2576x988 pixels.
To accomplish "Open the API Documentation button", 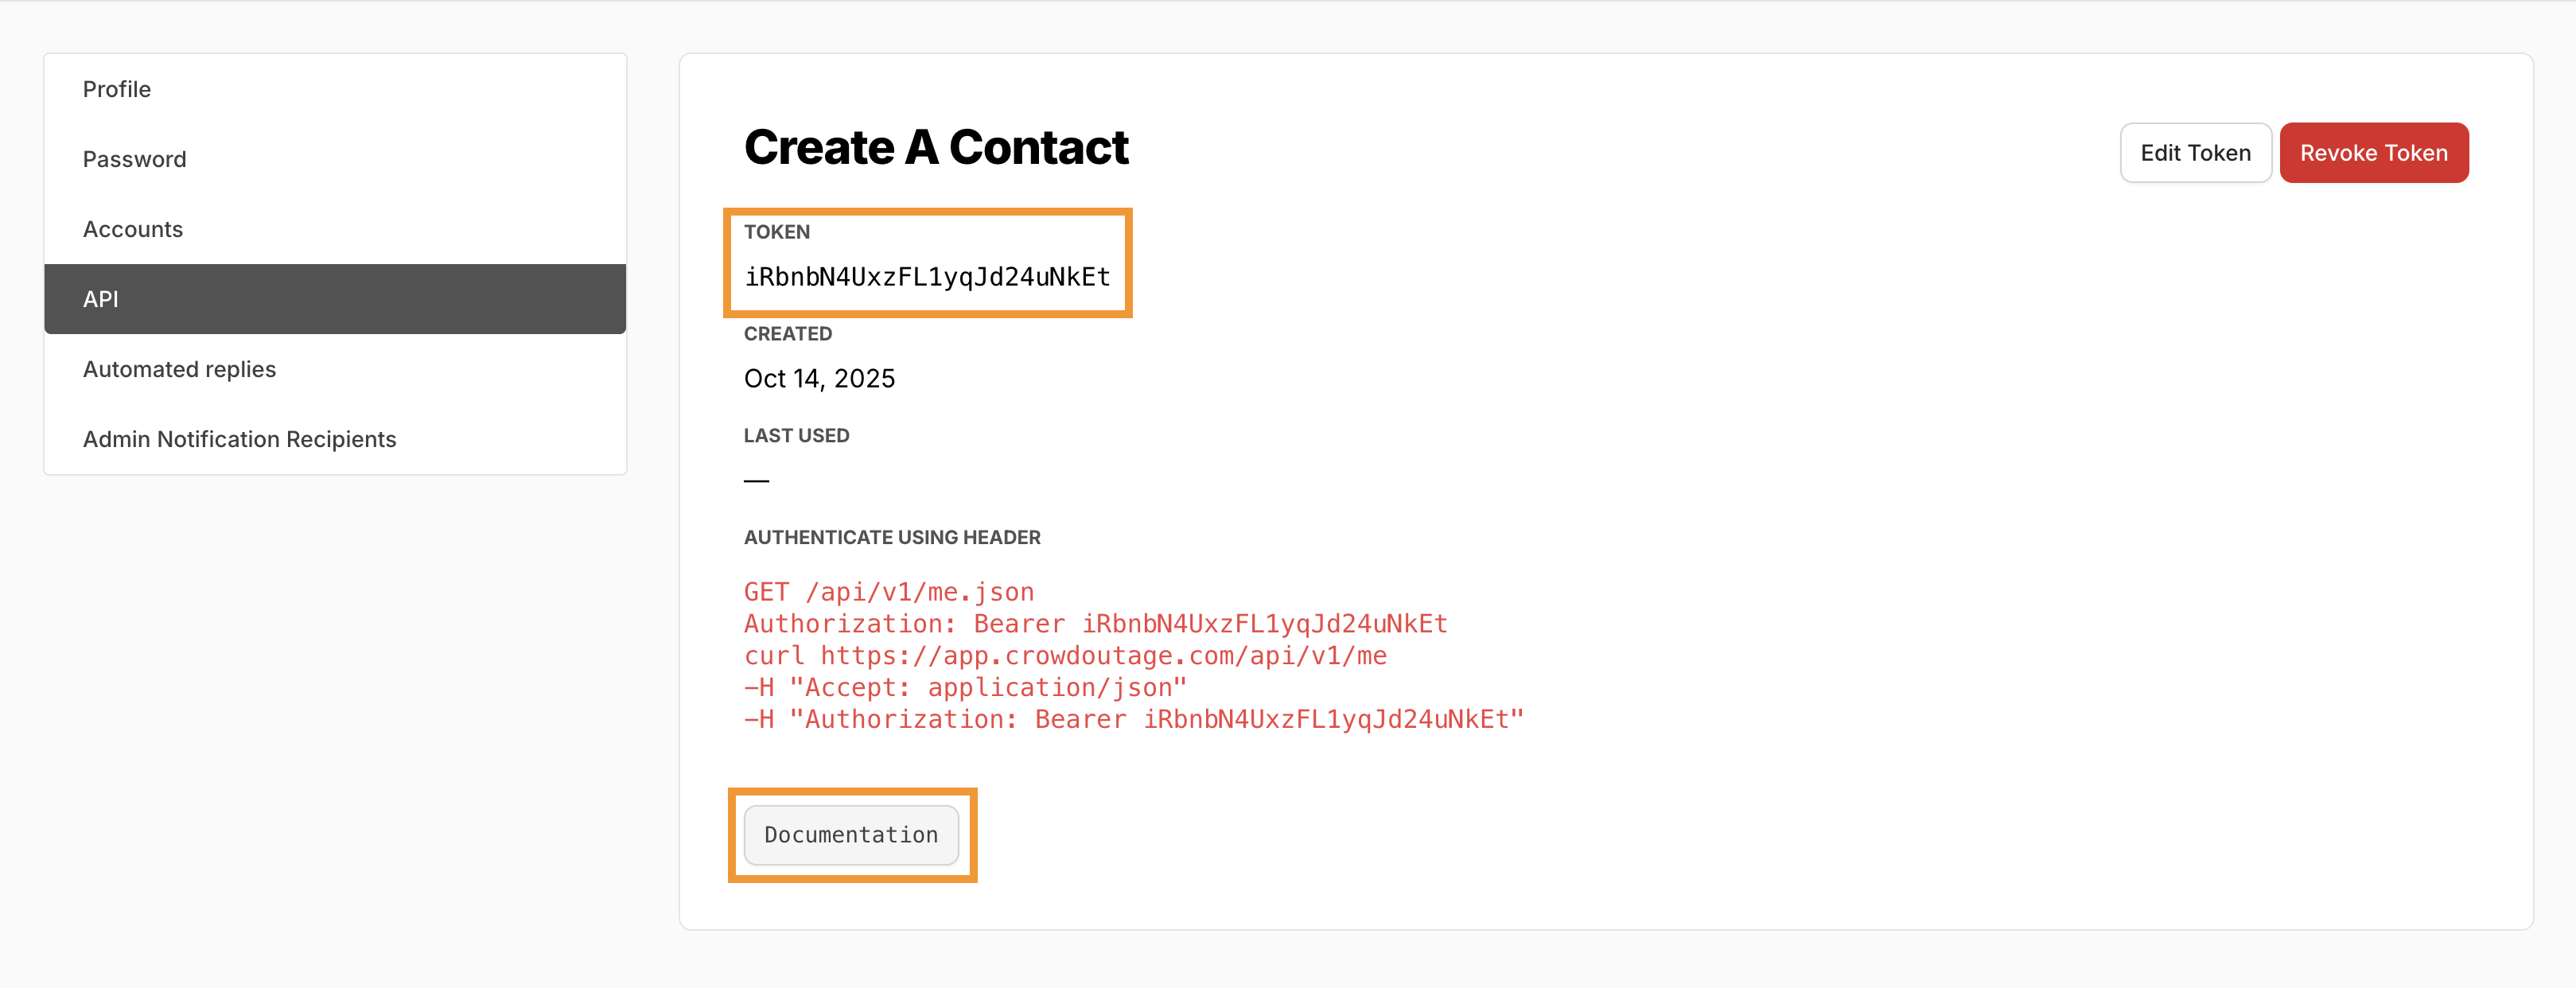I will (851, 835).
